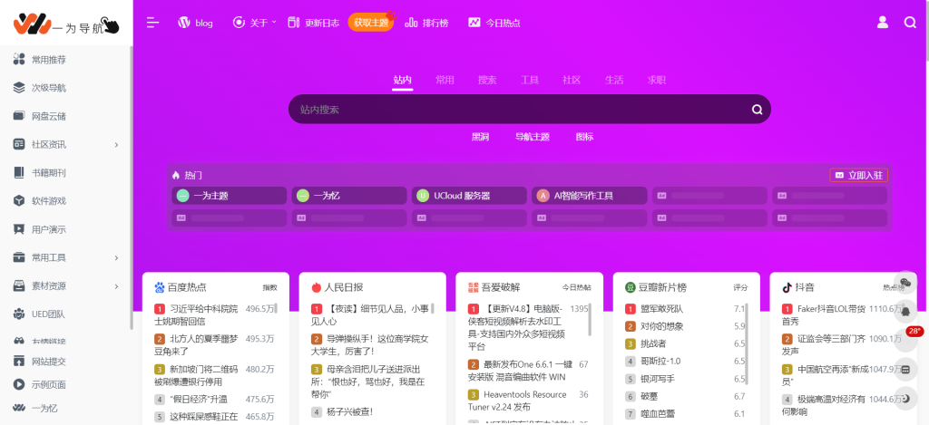Image resolution: width=929 pixels, height=425 pixels.
Task: Select the 社区 search tab
Action: tap(572, 80)
